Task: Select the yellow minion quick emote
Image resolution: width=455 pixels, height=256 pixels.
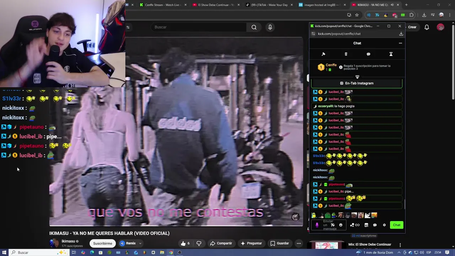Action: [x=314, y=215]
